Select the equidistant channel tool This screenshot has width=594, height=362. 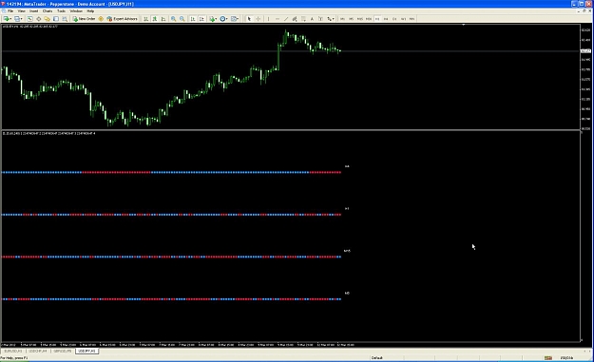click(295, 19)
